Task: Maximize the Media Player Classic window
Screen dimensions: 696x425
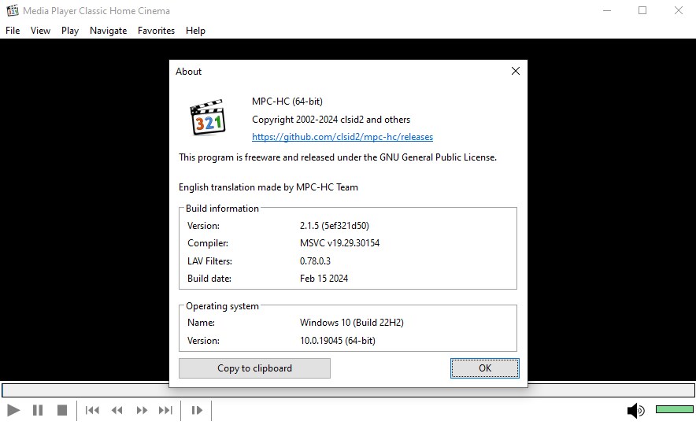Action: click(x=642, y=10)
